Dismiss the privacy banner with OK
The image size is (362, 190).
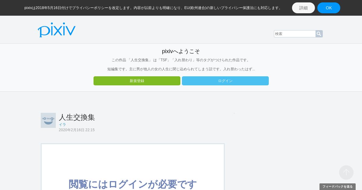329,8
